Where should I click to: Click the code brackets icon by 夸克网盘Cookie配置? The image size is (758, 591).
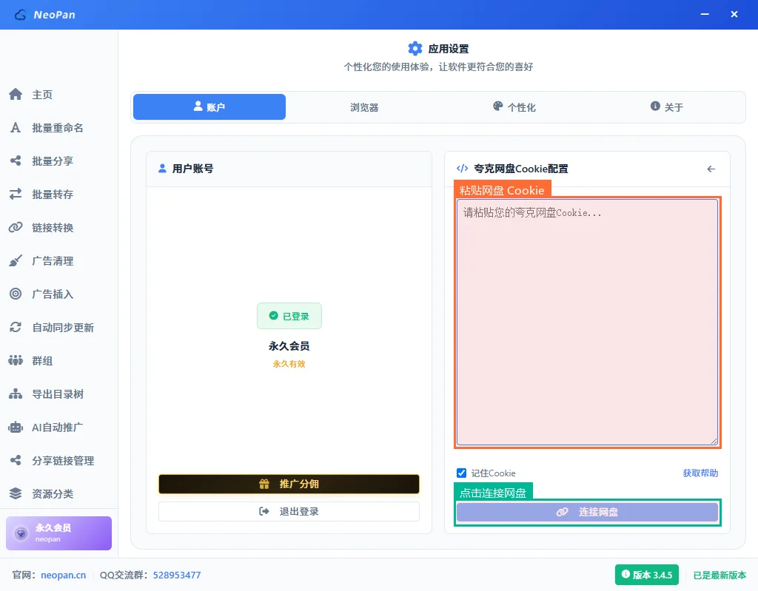tap(462, 168)
